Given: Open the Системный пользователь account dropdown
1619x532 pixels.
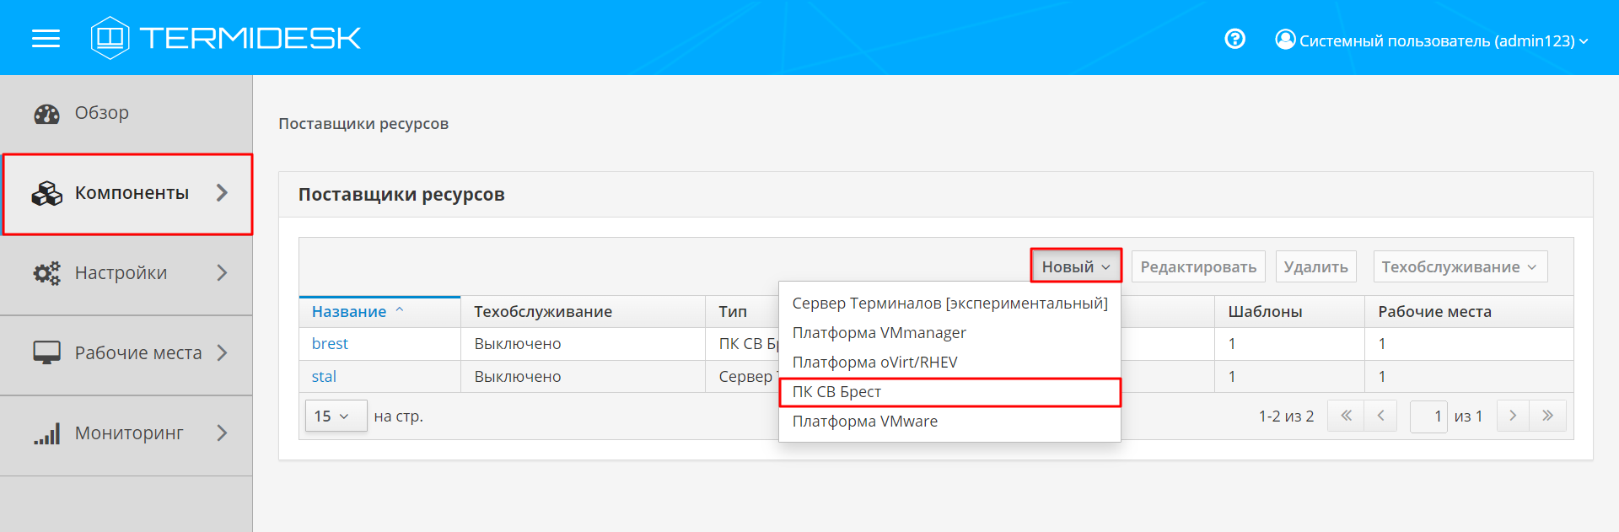Looking at the screenshot, I should point(1432,40).
